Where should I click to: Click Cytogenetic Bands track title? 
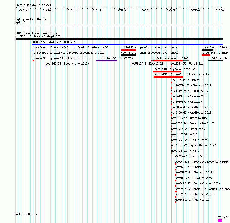click(x=31, y=19)
